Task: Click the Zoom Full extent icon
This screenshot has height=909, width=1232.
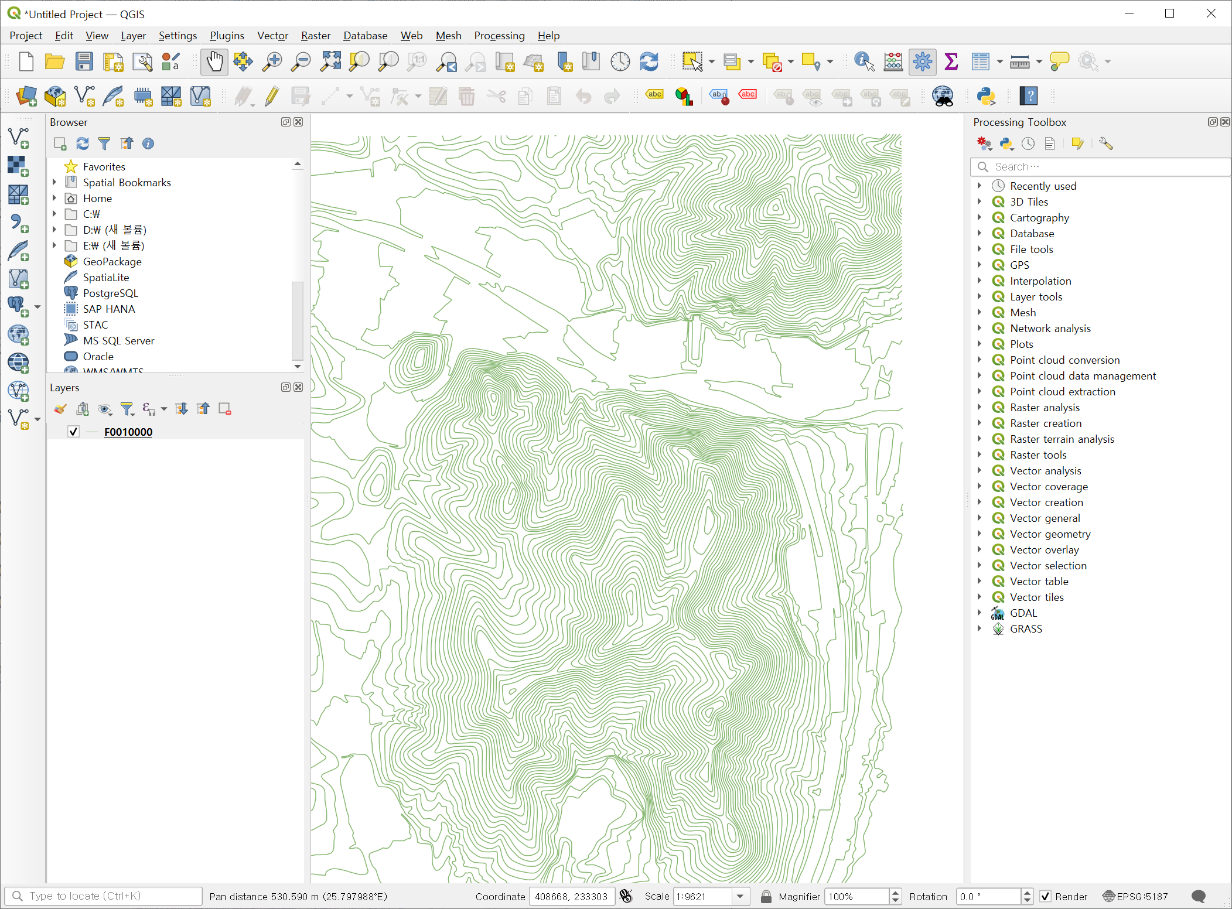Action: click(x=330, y=61)
